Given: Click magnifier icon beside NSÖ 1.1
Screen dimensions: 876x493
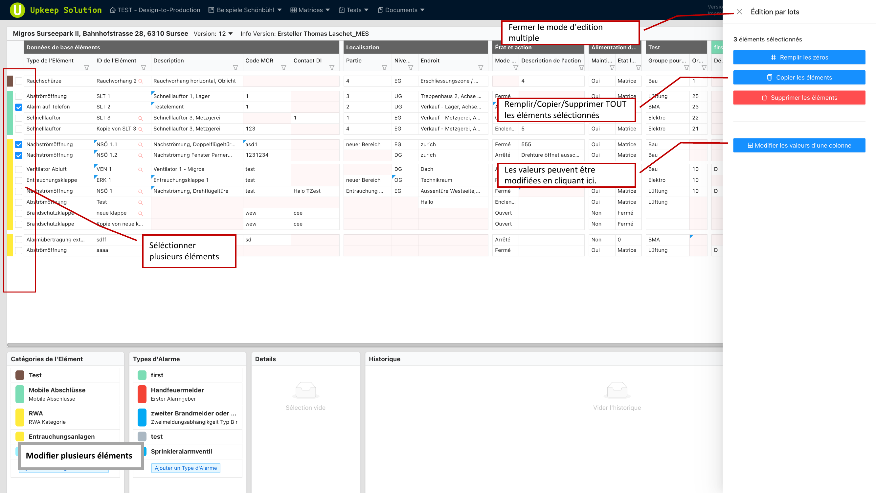Looking at the screenshot, I should (x=141, y=145).
